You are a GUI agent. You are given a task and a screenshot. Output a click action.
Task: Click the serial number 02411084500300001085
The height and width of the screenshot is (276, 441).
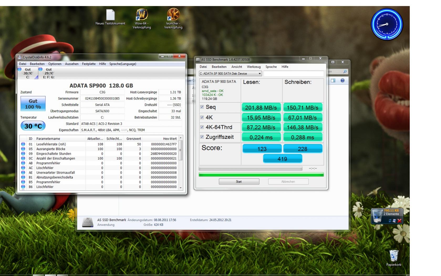pyautogui.click(x=102, y=98)
